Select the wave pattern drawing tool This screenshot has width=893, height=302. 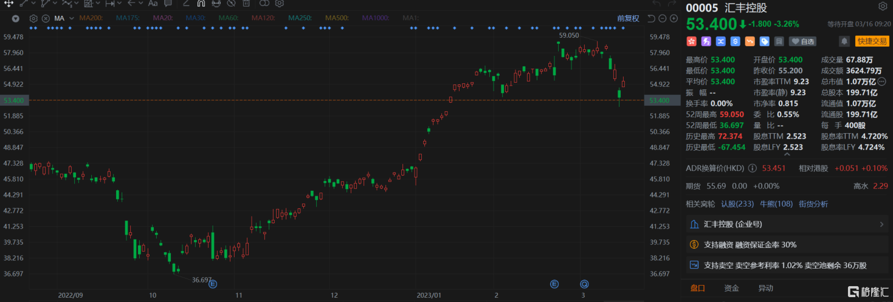tap(67, 4)
